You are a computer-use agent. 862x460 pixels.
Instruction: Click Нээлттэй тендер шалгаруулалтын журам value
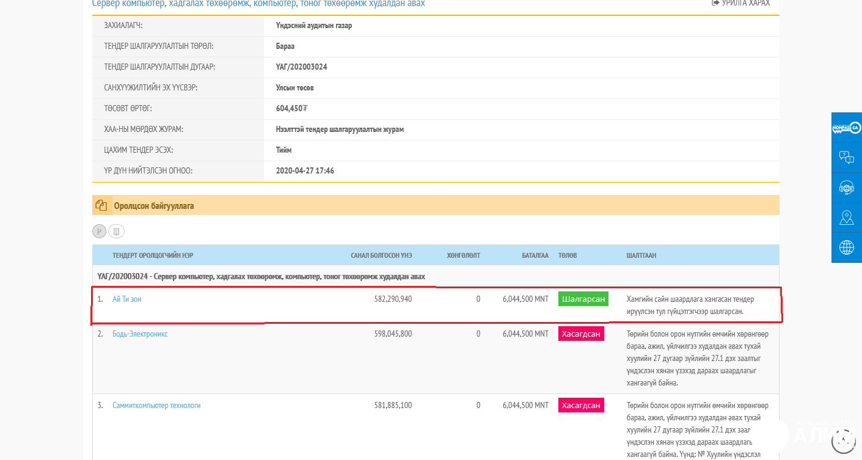pos(340,130)
